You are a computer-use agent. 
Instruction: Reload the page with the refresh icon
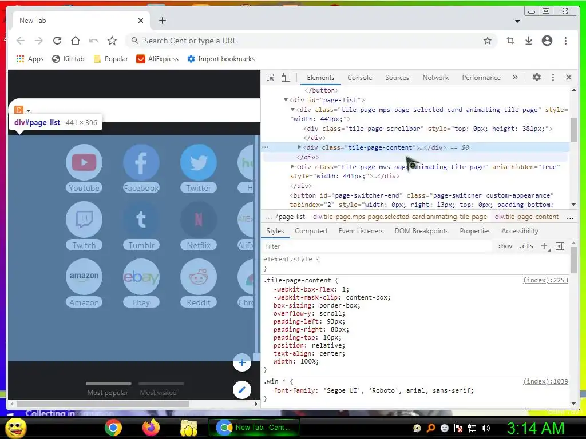point(57,41)
